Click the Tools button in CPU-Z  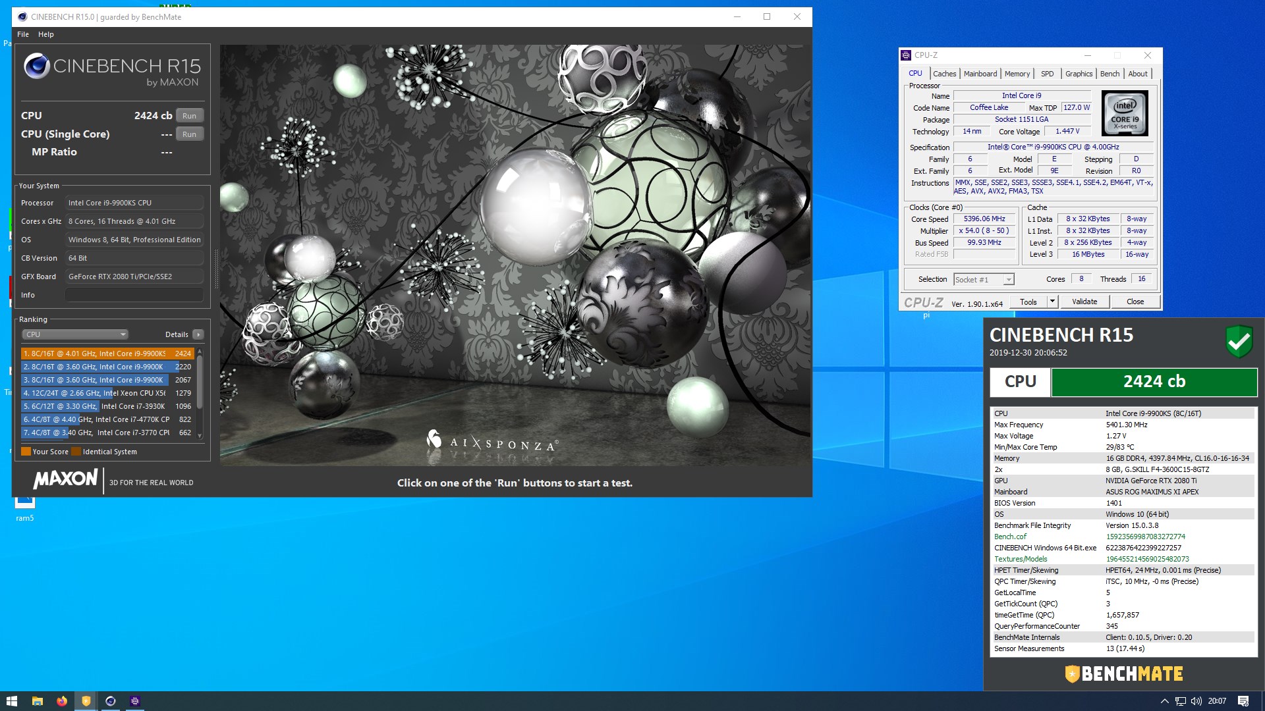tap(1028, 302)
